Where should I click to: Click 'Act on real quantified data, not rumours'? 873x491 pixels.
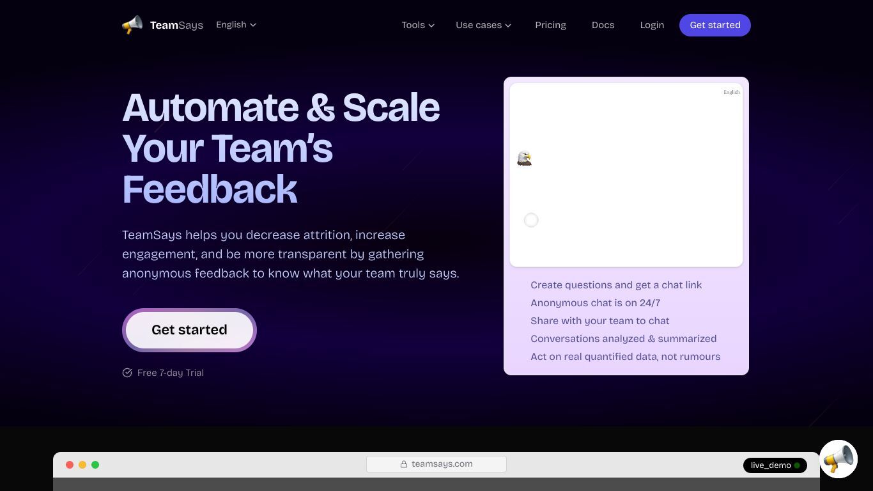(625, 357)
